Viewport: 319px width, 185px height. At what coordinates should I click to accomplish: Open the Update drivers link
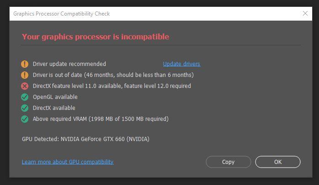[x=181, y=64]
